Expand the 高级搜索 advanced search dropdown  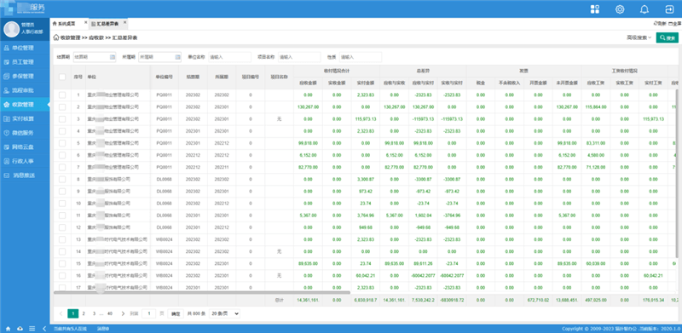pos(639,37)
